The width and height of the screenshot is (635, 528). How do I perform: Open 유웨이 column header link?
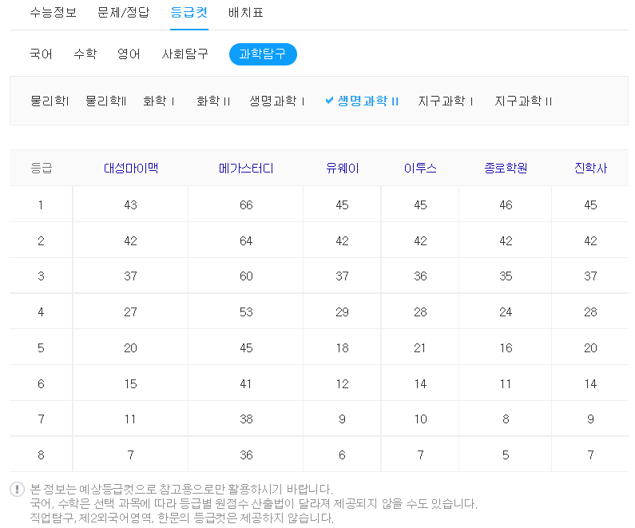coord(342,168)
